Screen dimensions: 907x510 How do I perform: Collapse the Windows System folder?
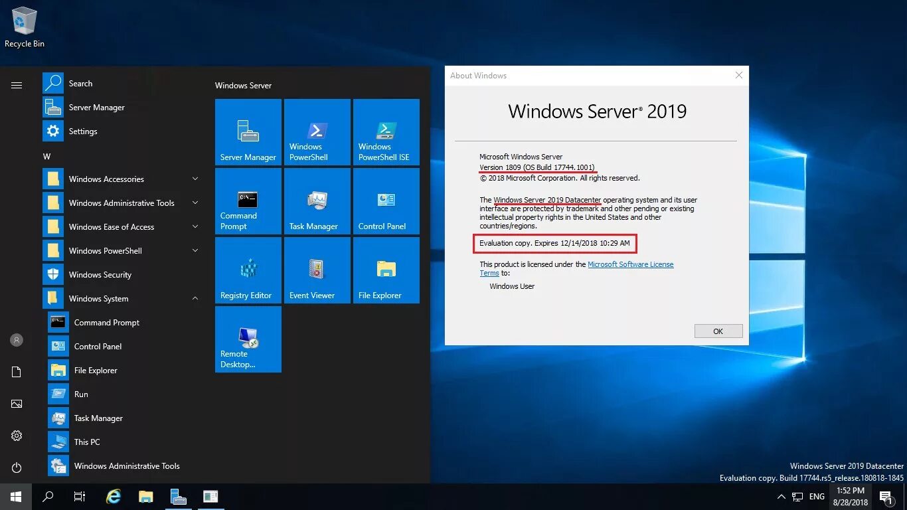coord(123,299)
